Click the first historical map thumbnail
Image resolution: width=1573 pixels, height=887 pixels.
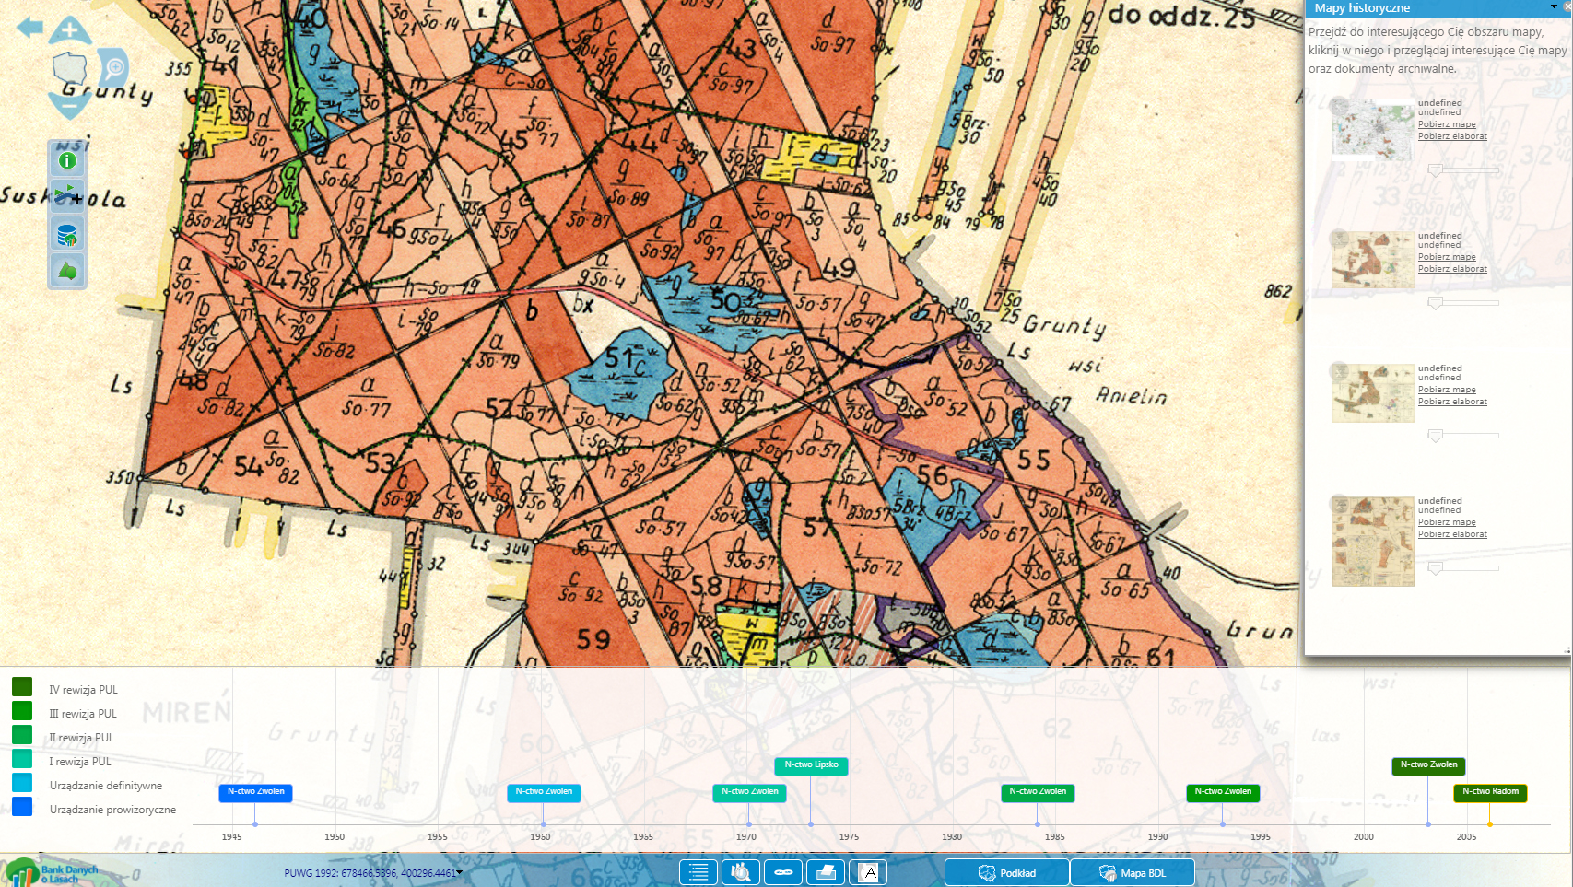click(1372, 129)
